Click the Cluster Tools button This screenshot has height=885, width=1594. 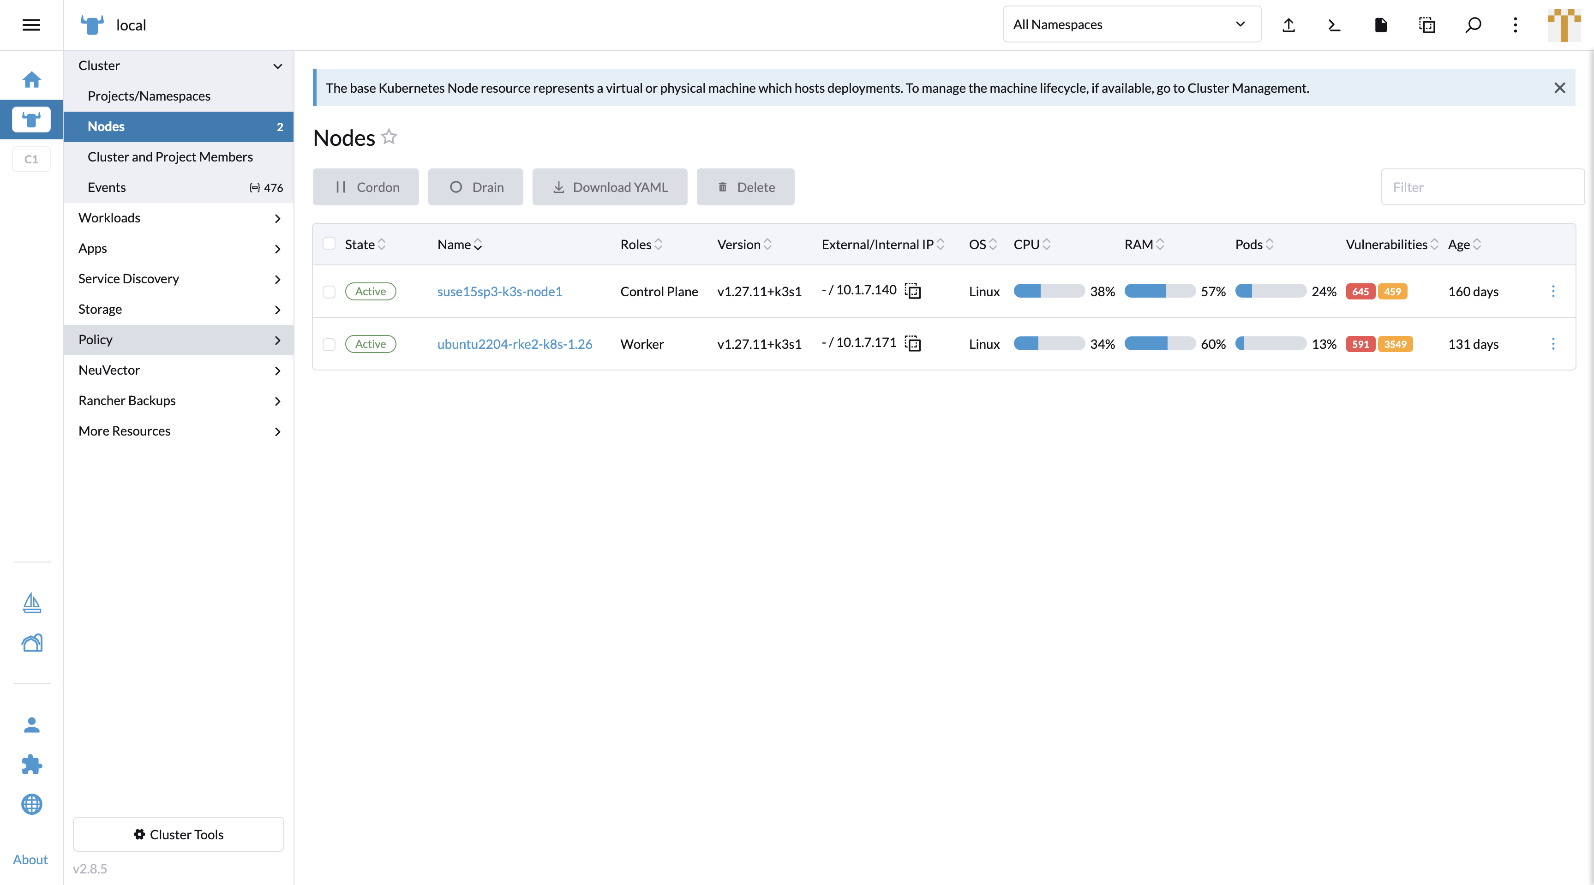pyautogui.click(x=178, y=834)
